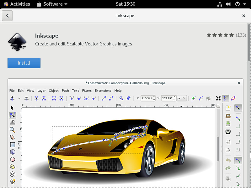Select the Spiral tool
Image resolution: width=251 pixels, height=188 pixels.
pos(13,174)
